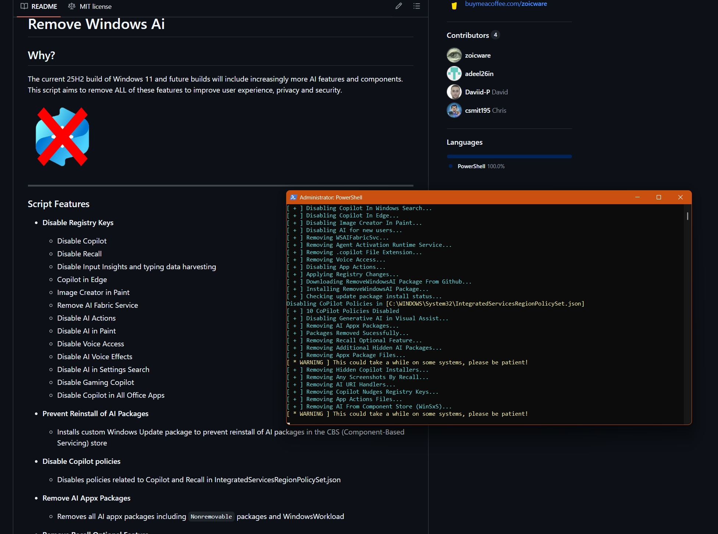Click the PowerShell window vertical scrollbar
The image size is (718, 534).
687,216
